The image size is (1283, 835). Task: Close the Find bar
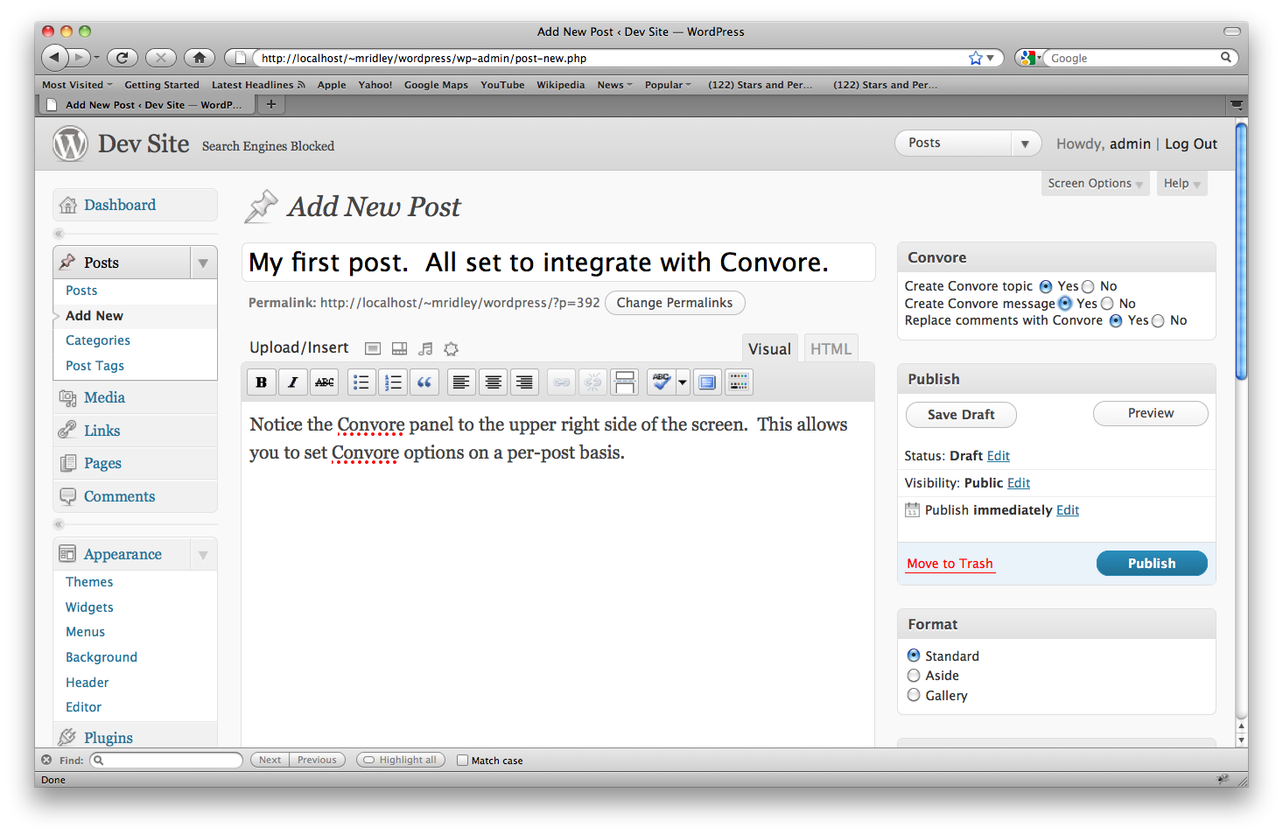coord(46,760)
